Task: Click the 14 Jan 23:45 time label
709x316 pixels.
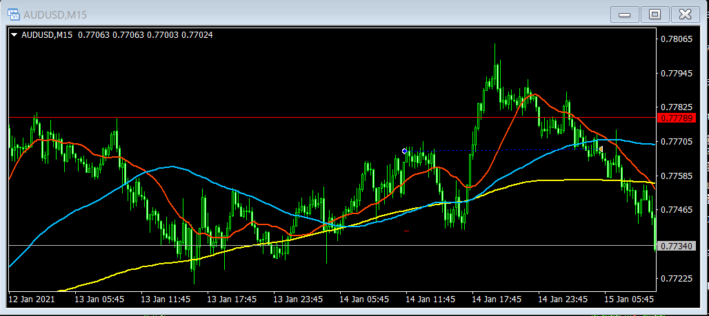Action: tap(563, 299)
